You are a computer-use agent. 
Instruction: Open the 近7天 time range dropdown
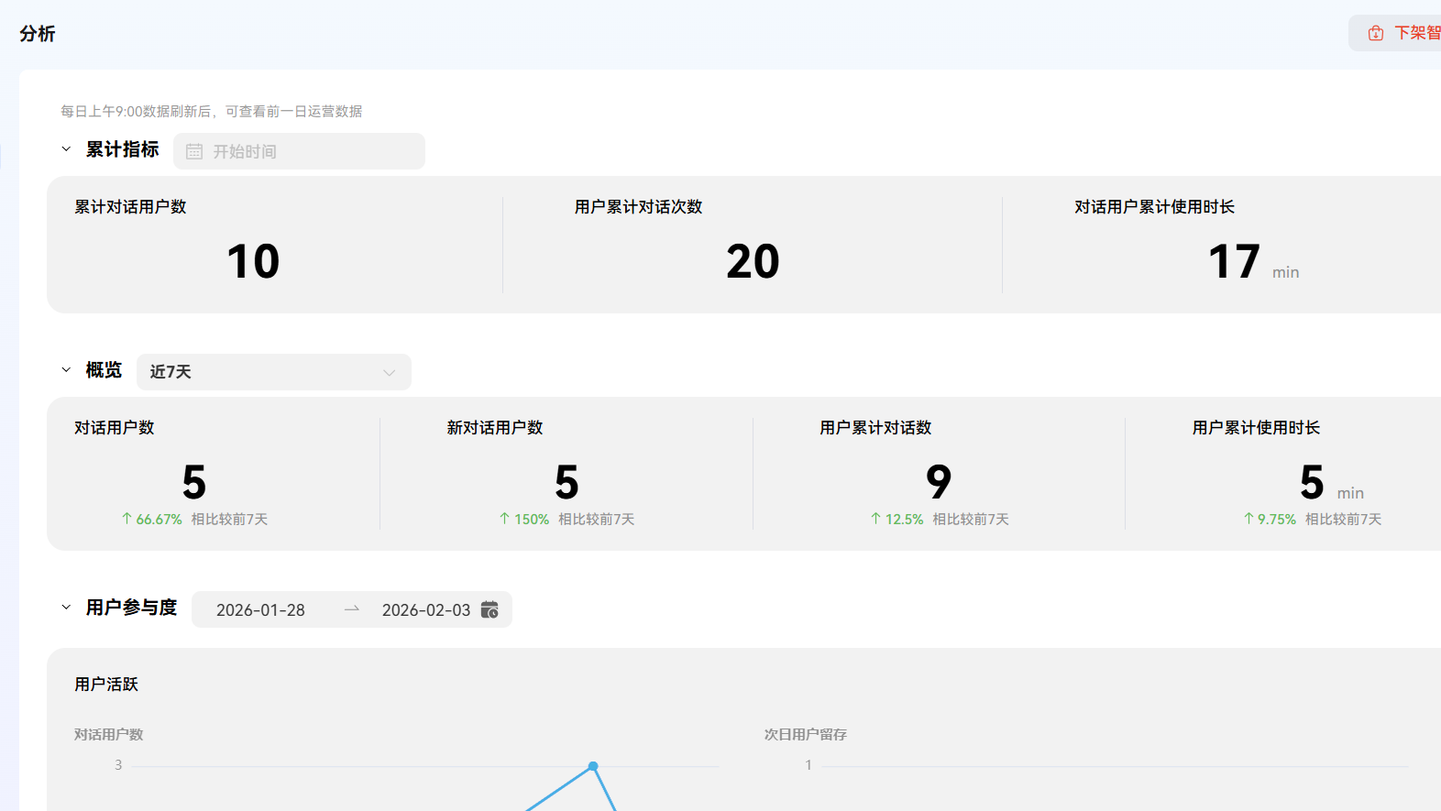[x=273, y=372]
